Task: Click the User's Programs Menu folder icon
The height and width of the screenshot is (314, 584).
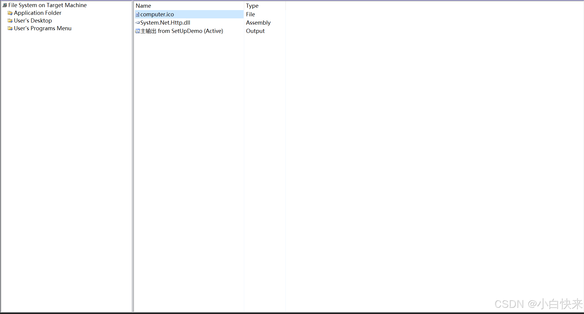Action: click(x=10, y=28)
